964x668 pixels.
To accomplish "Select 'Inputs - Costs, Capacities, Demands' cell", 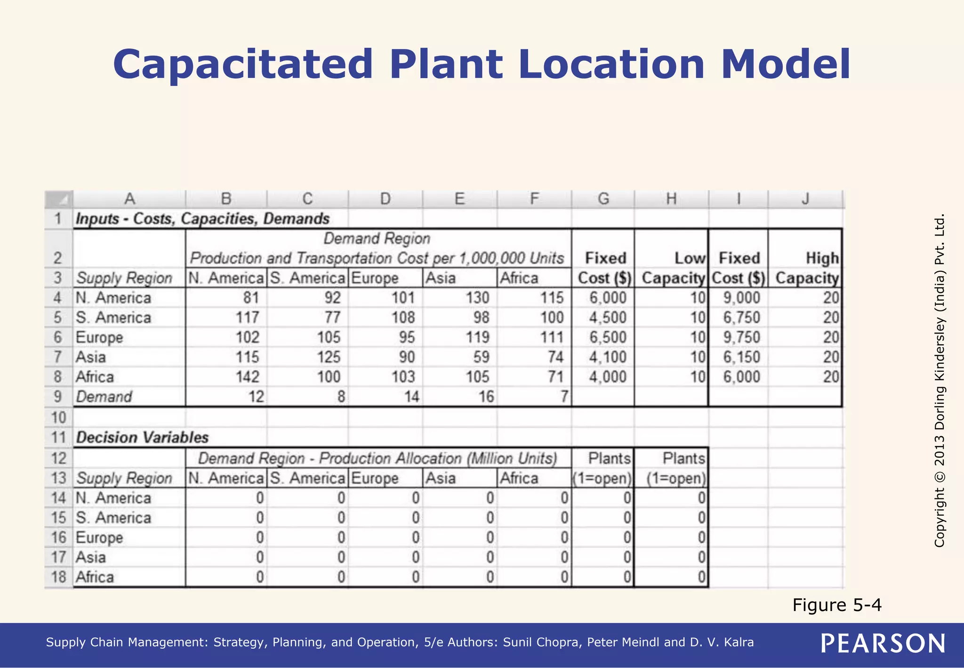I will [x=202, y=219].
